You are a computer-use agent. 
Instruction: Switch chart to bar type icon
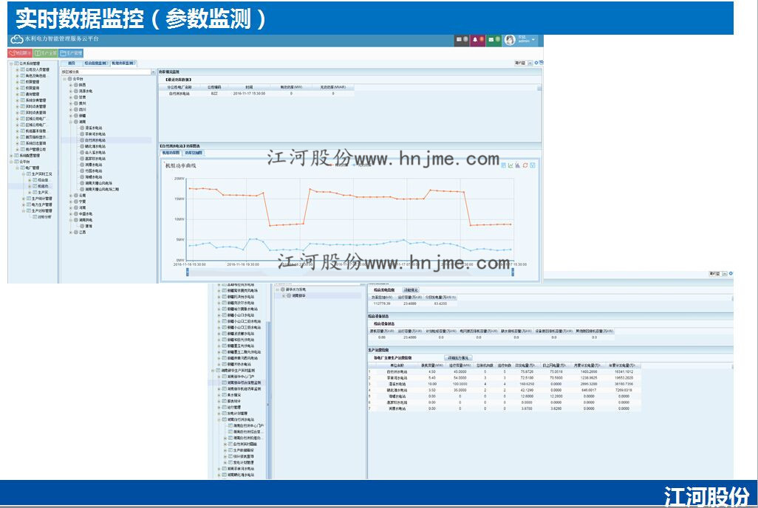(x=518, y=165)
